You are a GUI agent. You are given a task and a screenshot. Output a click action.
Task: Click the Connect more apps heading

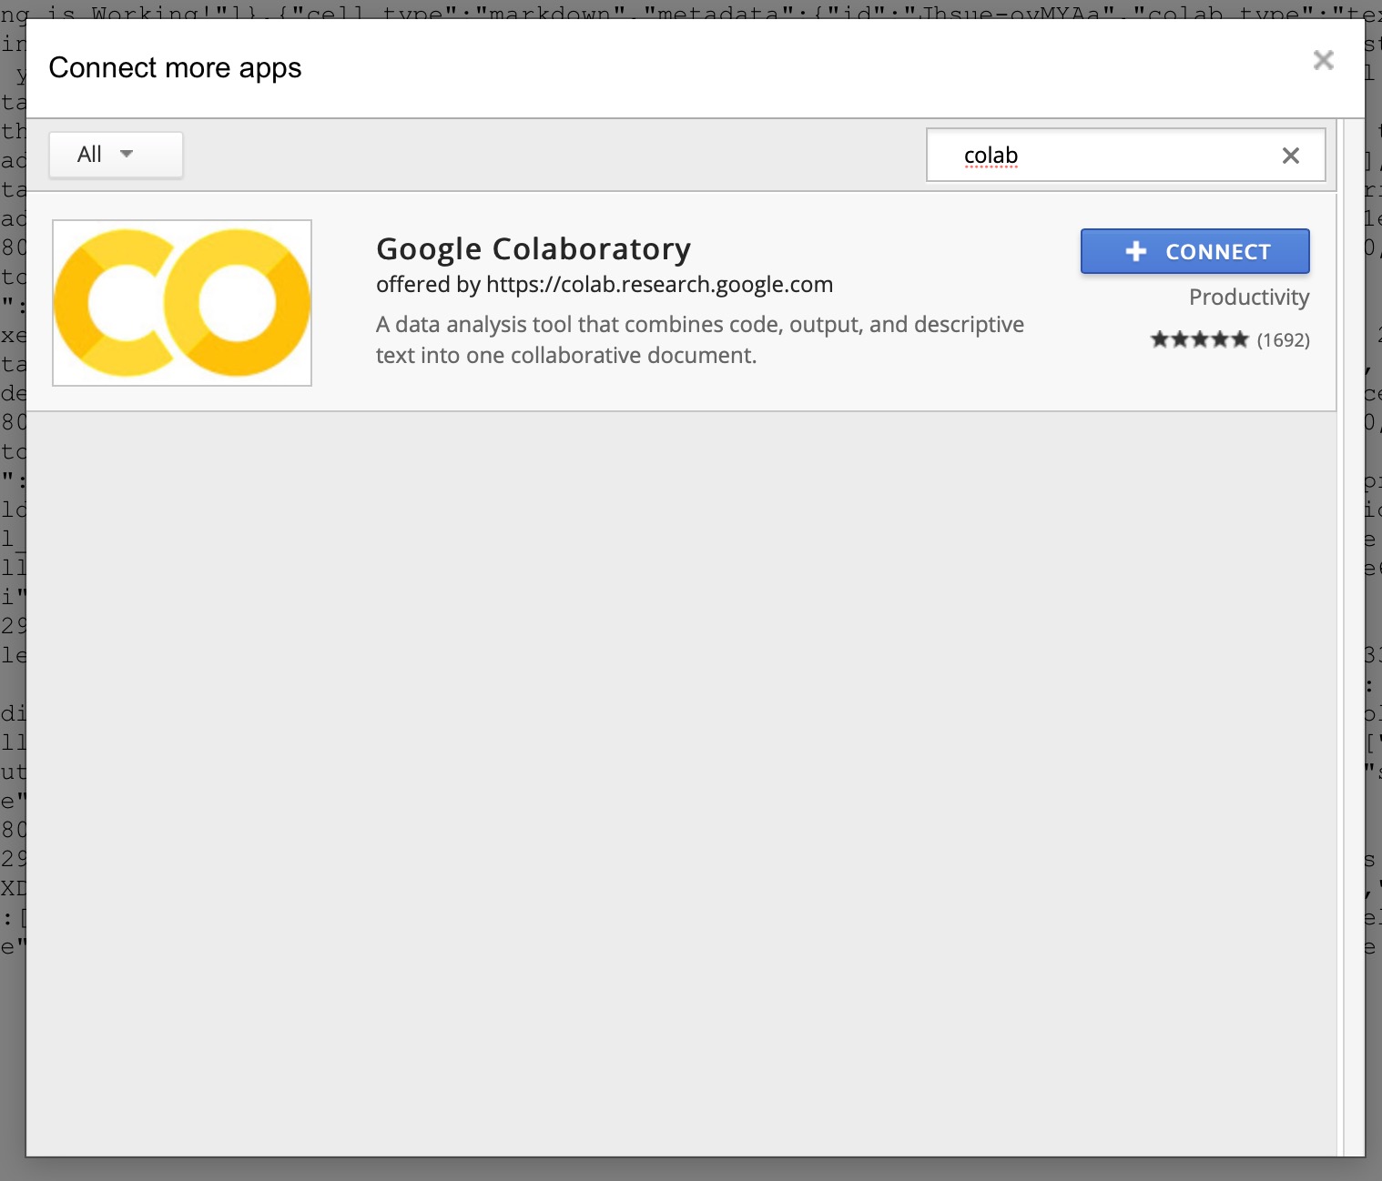(175, 68)
